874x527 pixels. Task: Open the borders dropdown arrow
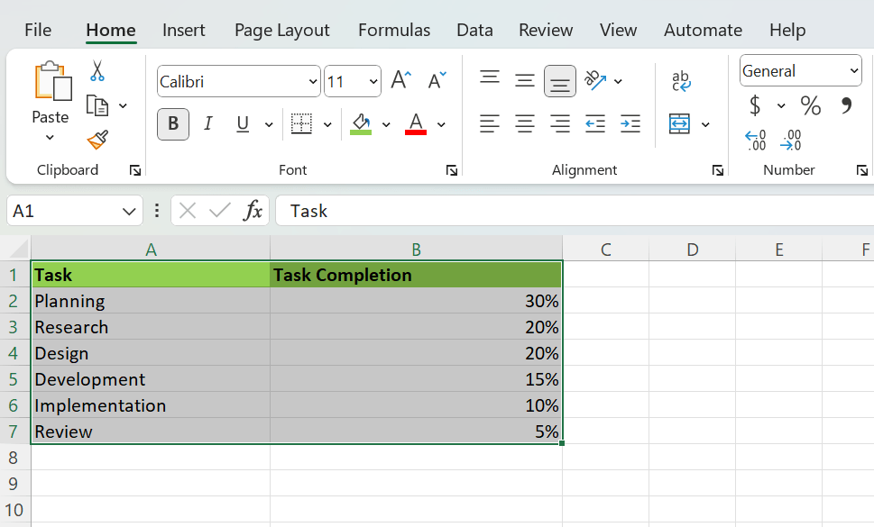point(327,124)
